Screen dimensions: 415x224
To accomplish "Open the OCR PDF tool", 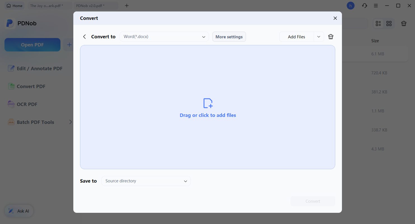I will point(27,104).
